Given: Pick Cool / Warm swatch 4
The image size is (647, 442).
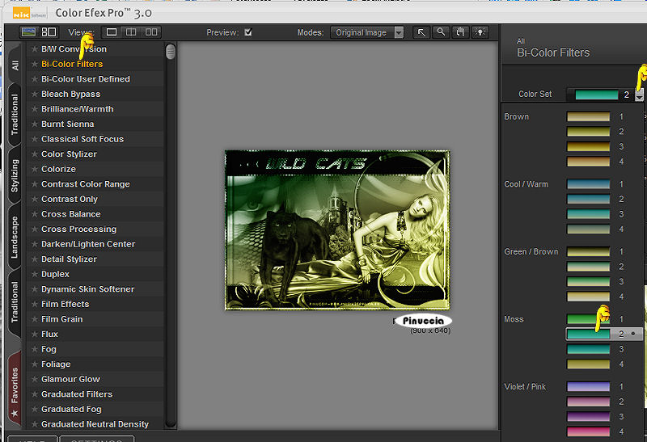Looking at the screenshot, I should (589, 229).
